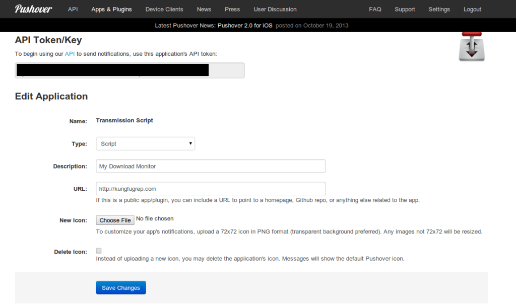The image size is (516, 306).
Task: Open Apps & Plugins page
Action: (x=111, y=9)
